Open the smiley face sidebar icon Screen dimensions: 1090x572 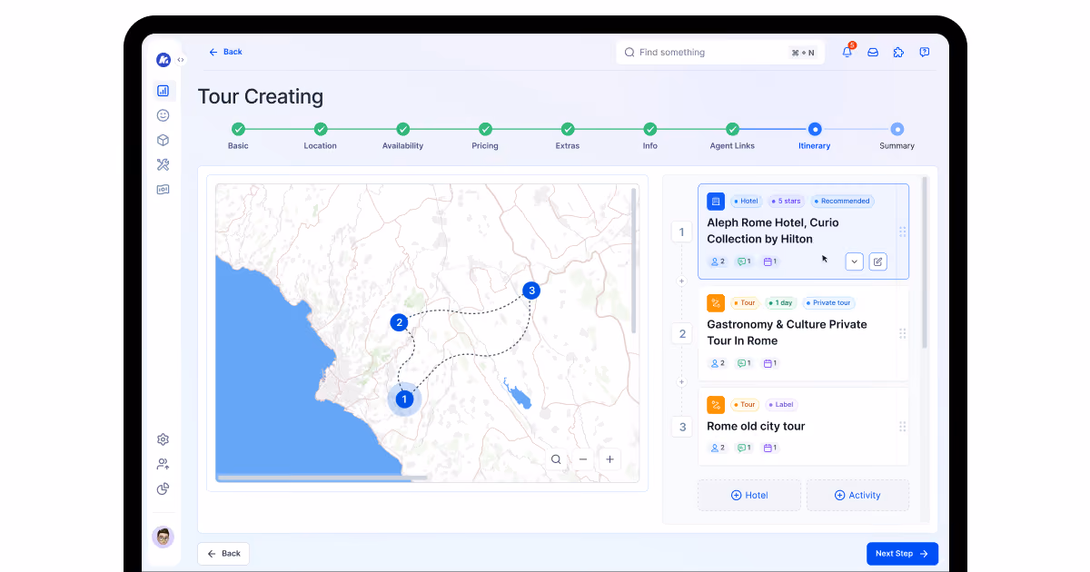pos(163,115)
